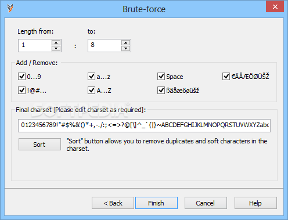Uncheck the !@#... symbols checkbox
The width and height of the screenshot is (288, 220).
(21, 91)
